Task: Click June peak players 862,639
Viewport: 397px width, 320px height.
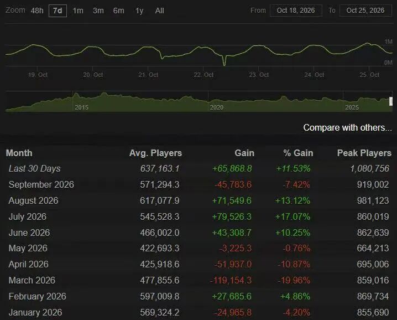Action: 373,233
